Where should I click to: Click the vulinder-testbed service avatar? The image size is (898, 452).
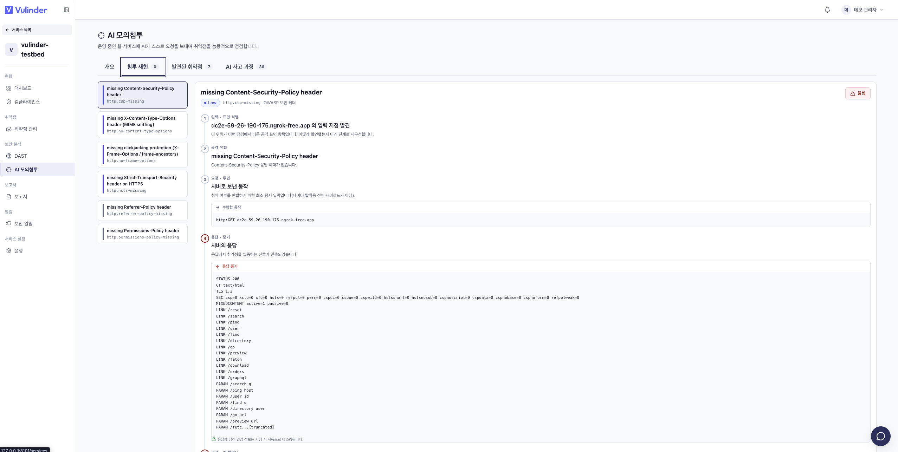11,50
